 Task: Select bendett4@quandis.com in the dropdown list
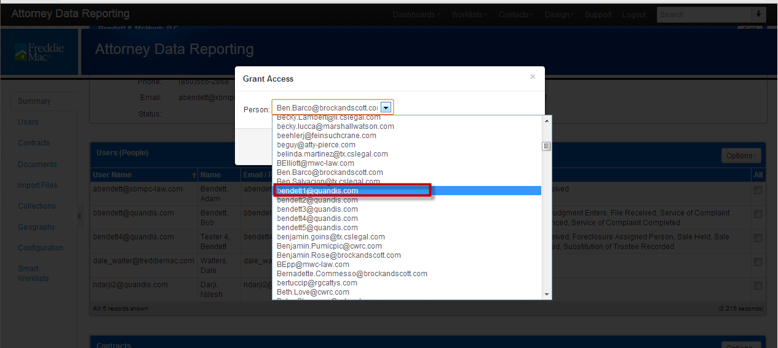pyautogui.click(x=407, y=218)
